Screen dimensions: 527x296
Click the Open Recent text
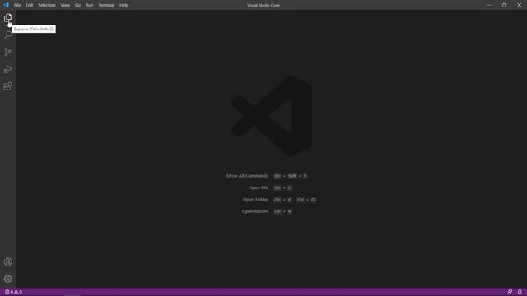(x=254, y=211)
